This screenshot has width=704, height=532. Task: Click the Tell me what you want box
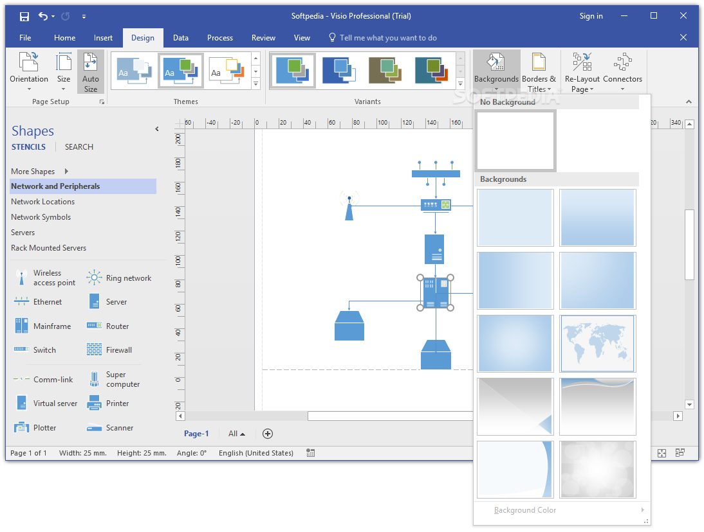coord(383,38)
